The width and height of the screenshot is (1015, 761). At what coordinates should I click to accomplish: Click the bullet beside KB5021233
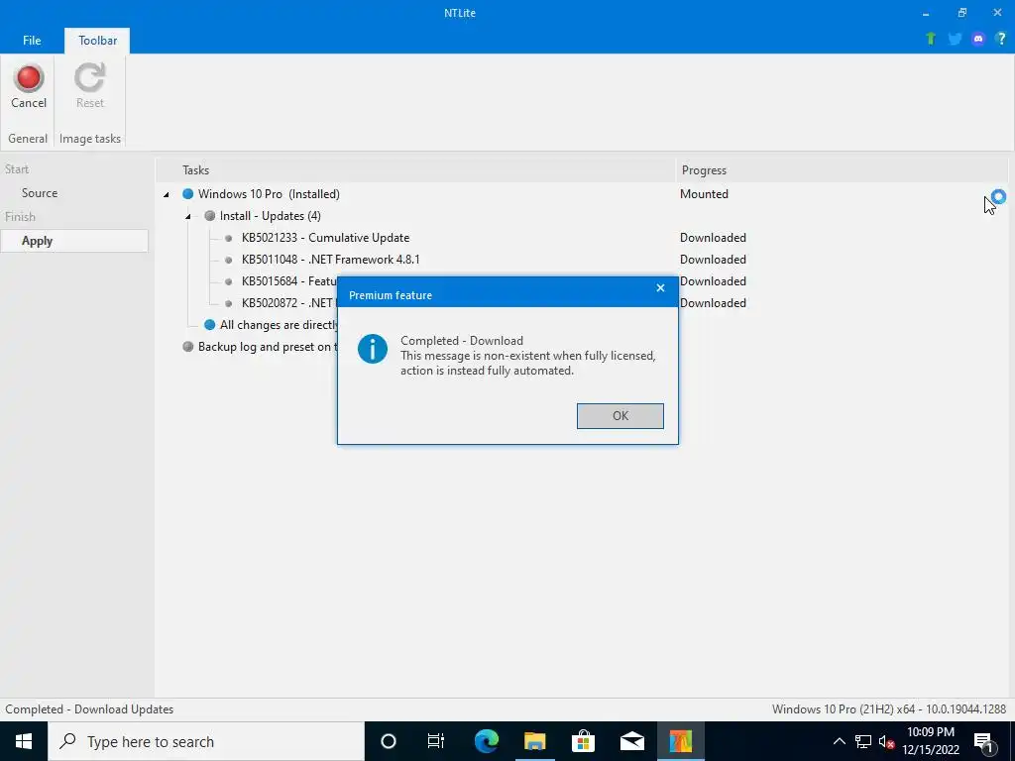tap(228, 238)
